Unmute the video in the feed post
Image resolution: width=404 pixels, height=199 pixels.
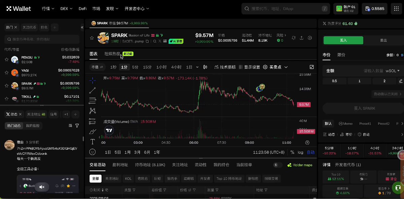42,187
